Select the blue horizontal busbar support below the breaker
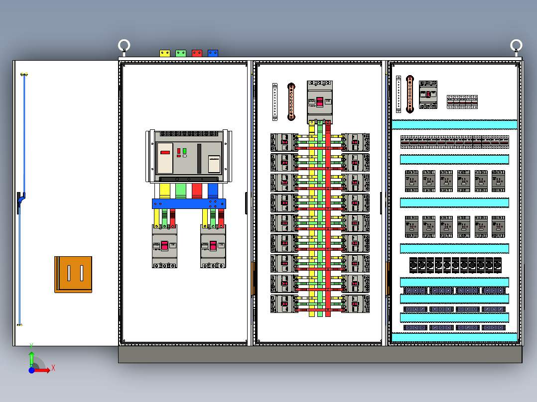Image resolution: width=537 pixels, height=402 pixels. coord(189,203)
